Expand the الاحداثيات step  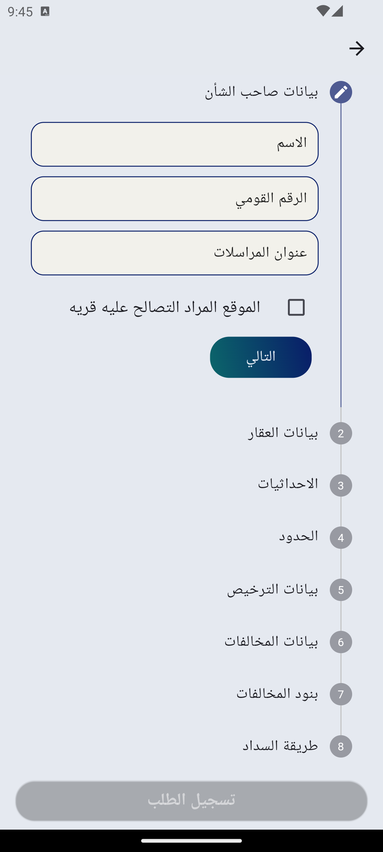[x=288, y=484]
